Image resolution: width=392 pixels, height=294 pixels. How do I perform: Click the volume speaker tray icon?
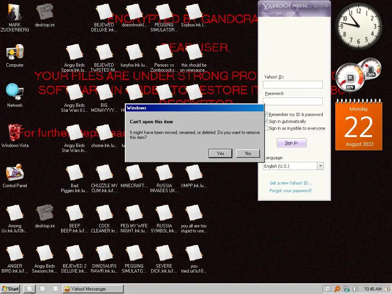pos(355,289)
